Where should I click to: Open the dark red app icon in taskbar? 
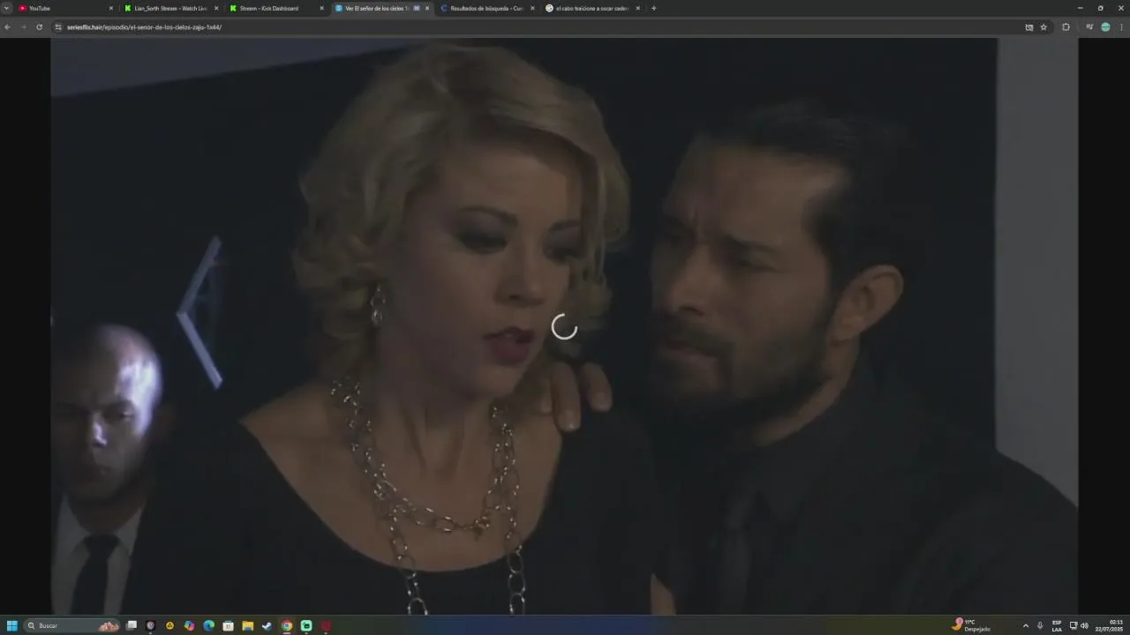click(326, 625)
